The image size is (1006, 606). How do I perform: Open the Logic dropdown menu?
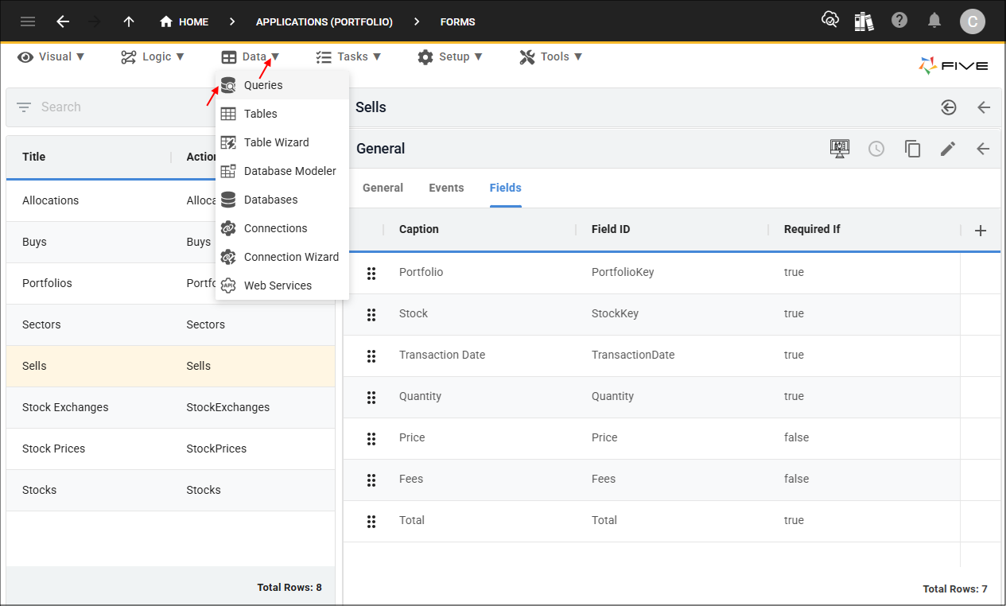click(x=153, y=56)
